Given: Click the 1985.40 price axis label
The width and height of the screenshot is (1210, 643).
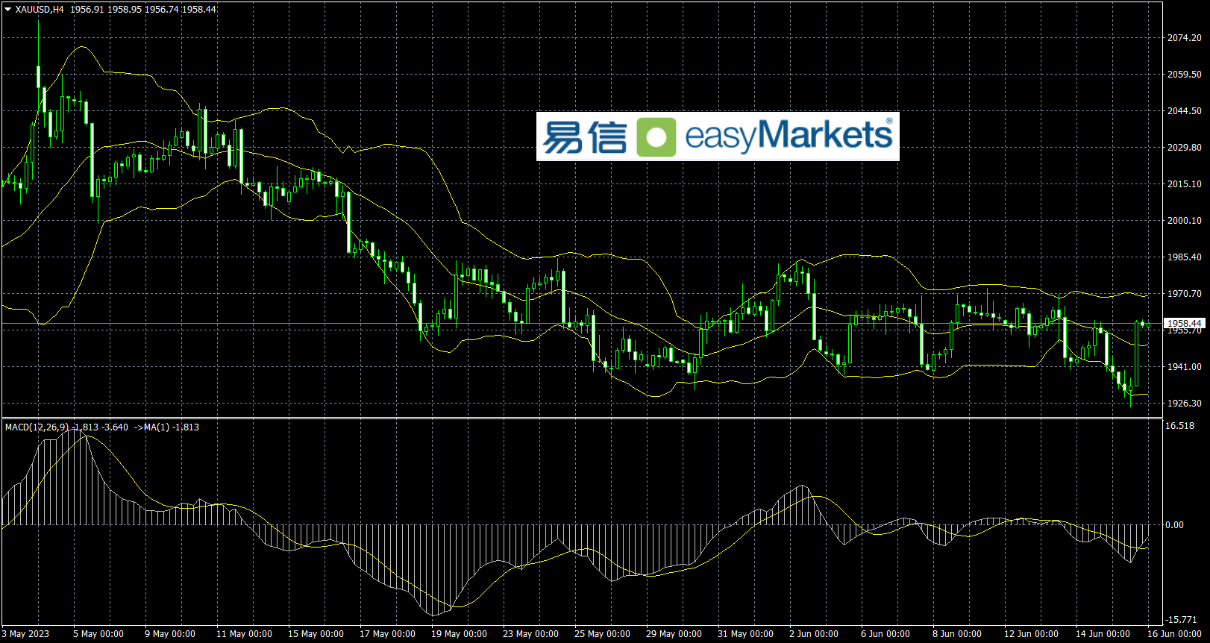Looking at the screenshot, I should click(x=1184, y=257).
